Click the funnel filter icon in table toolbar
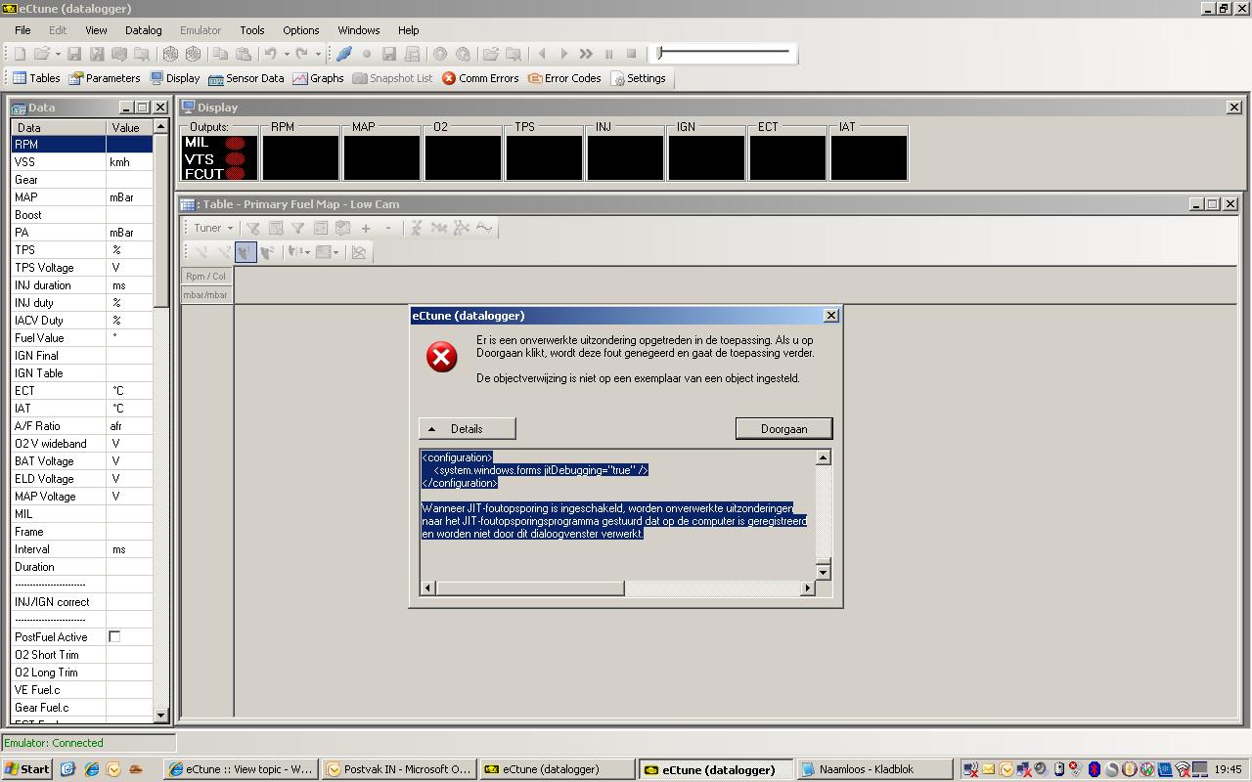 point(297,228)
